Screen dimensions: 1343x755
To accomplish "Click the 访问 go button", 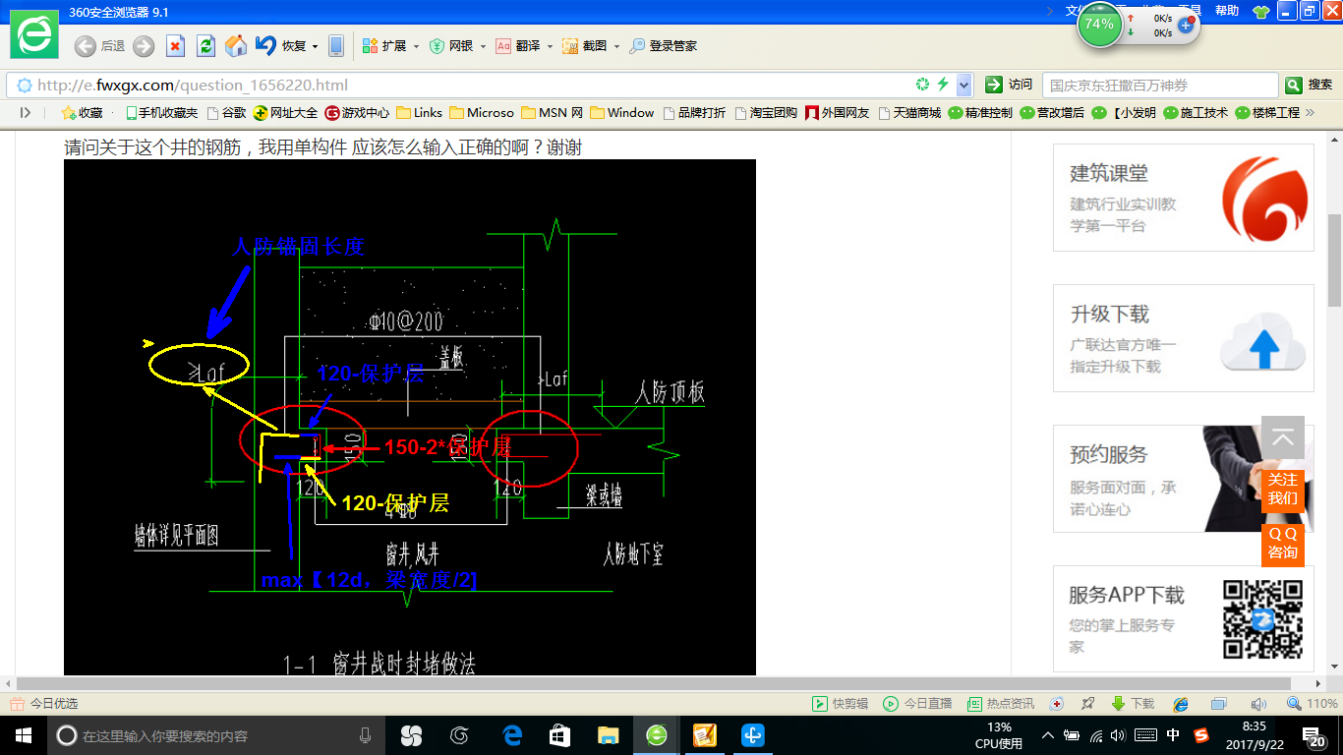I will pyautogui.click(x=1010, y=85).
